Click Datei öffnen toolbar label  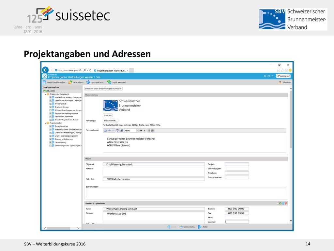coord(78,82)
